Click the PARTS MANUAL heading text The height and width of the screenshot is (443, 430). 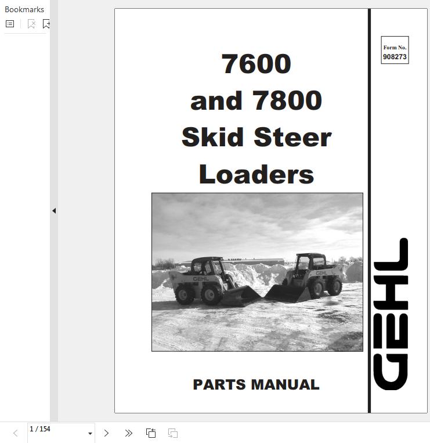point(256,384)
